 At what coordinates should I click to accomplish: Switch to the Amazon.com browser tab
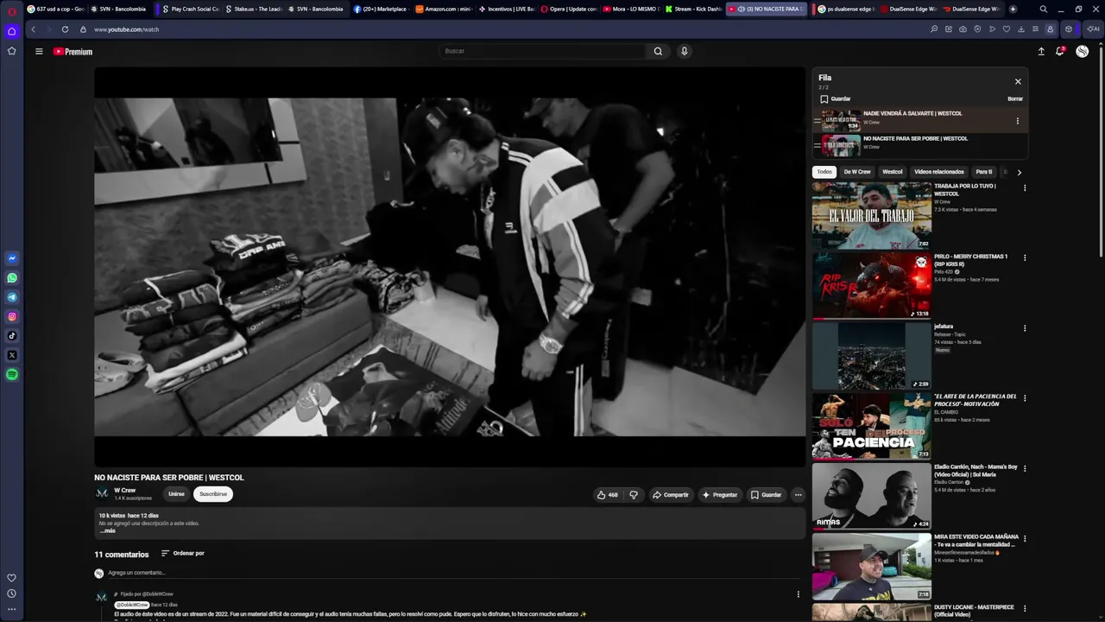tap(444, 9)
